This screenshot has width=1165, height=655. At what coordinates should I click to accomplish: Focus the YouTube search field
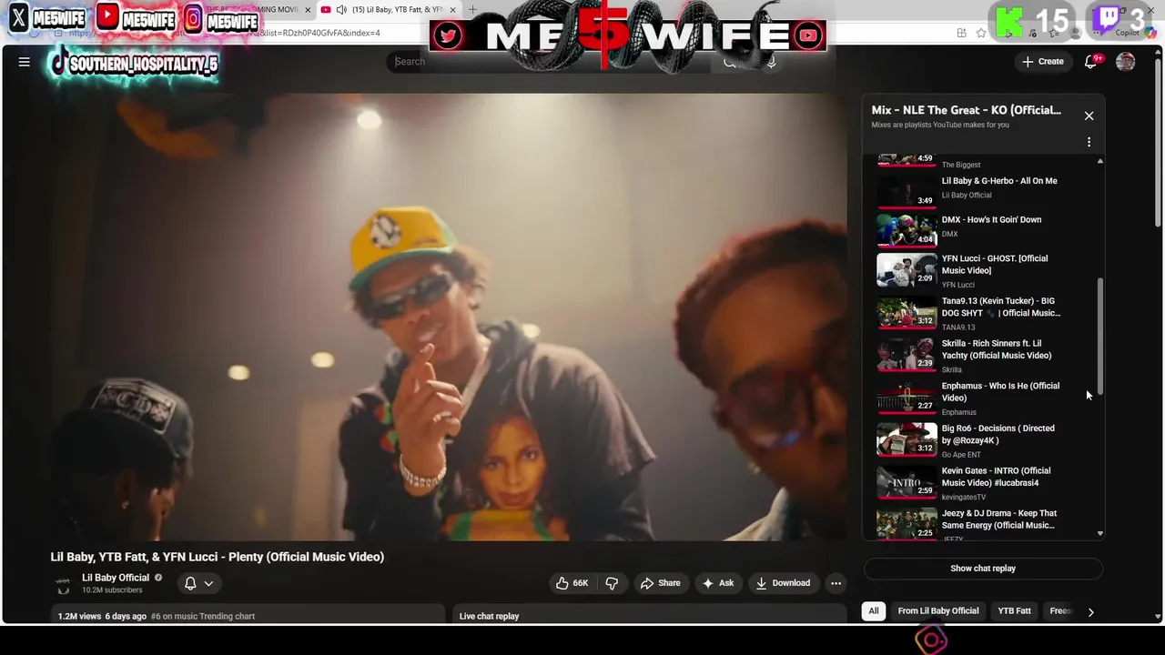coord(546,62)
